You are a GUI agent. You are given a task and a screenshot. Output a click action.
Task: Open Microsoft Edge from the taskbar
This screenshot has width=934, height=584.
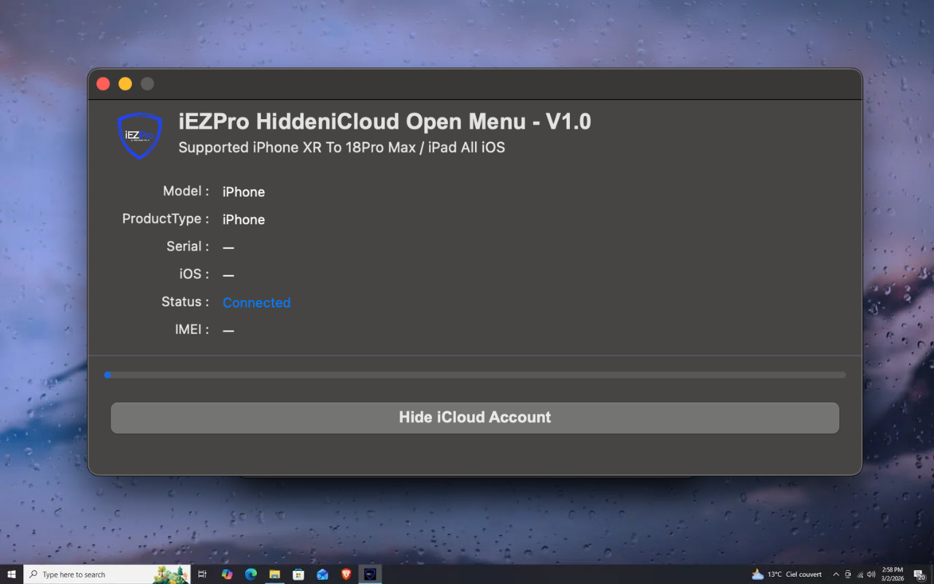(x=251, y=575)
